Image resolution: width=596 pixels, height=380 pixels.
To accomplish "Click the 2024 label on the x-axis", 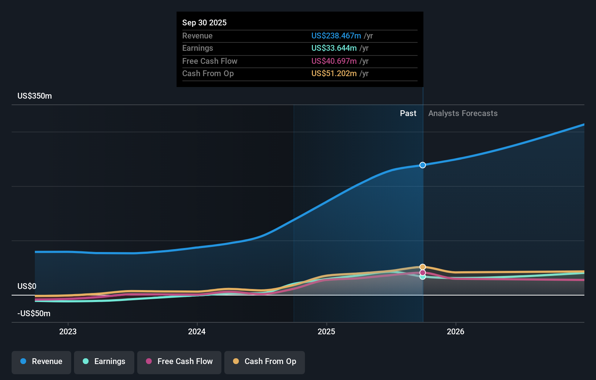I will [196, 331].
